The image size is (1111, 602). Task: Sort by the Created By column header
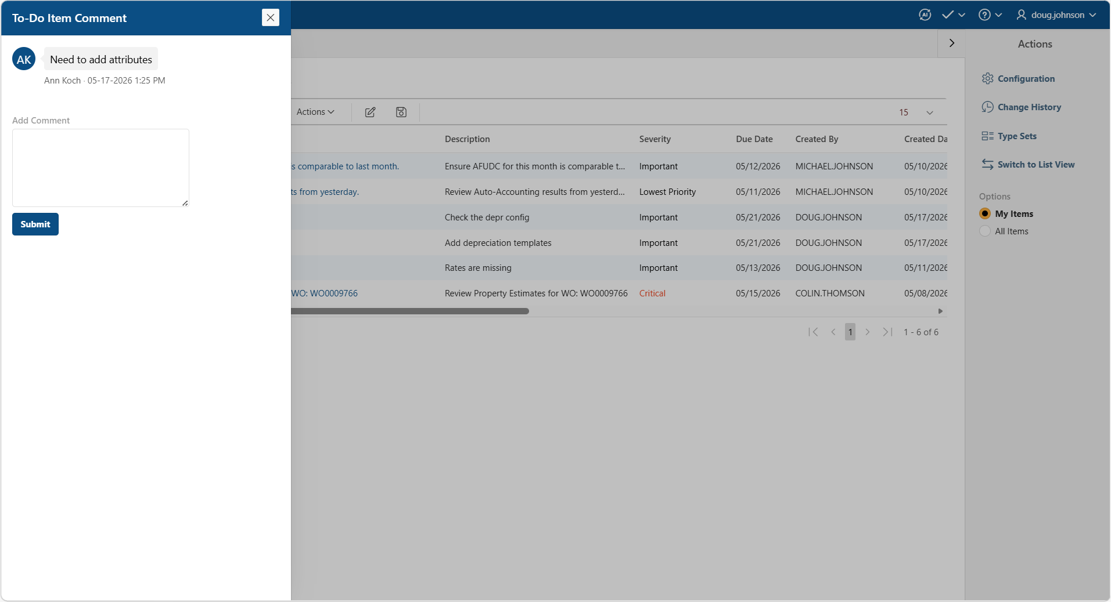(817, 139)
